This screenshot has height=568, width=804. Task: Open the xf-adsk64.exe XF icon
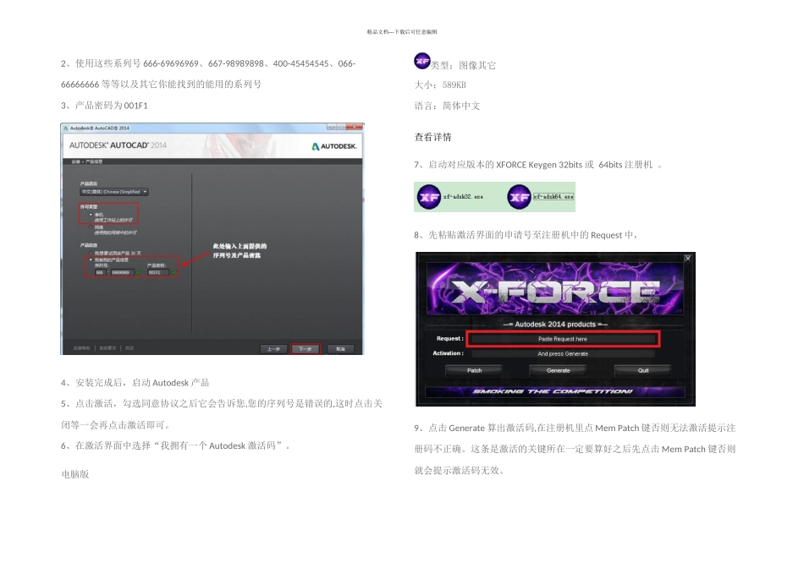(x=519, y=197)
